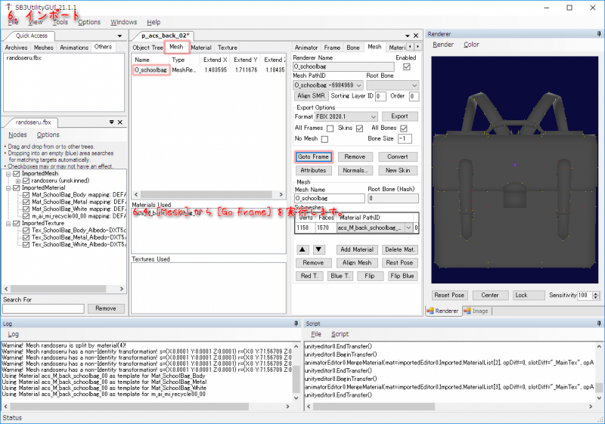Pin the Renderer panel

[600, 34]
